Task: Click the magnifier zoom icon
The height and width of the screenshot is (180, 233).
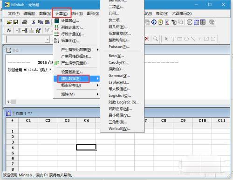Action: point(156,39)
